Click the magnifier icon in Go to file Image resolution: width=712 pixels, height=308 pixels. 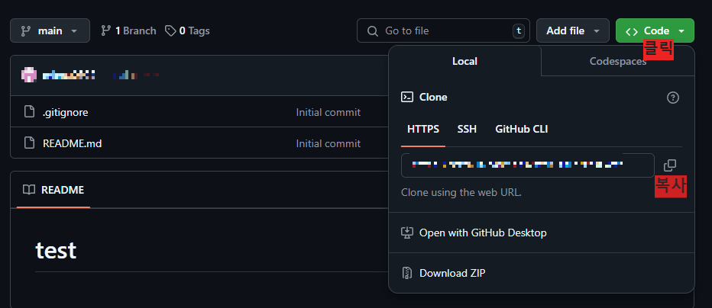point(372,30)
